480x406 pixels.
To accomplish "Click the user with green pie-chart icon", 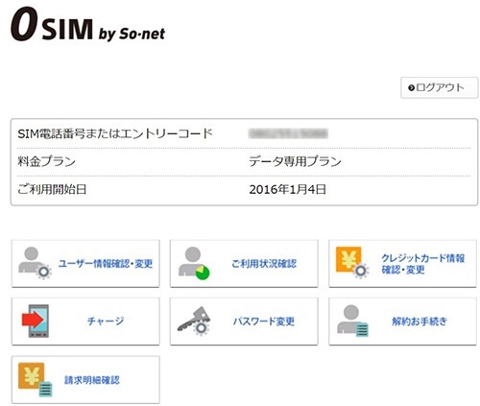I will (194, 263).
